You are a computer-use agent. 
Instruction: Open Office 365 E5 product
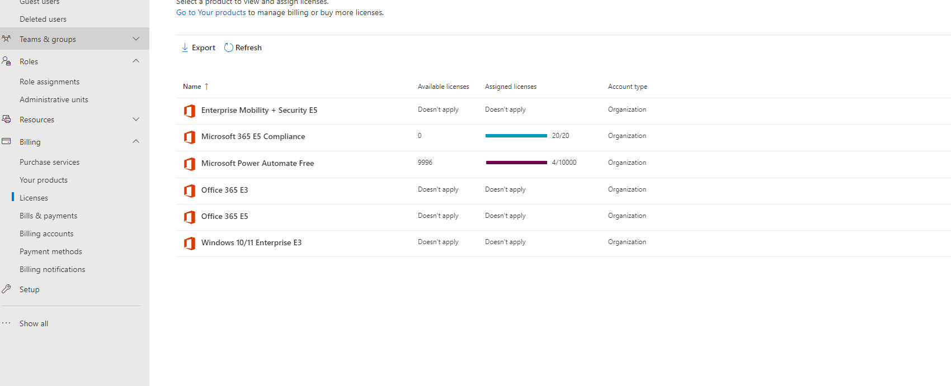(x=224, y=216)
